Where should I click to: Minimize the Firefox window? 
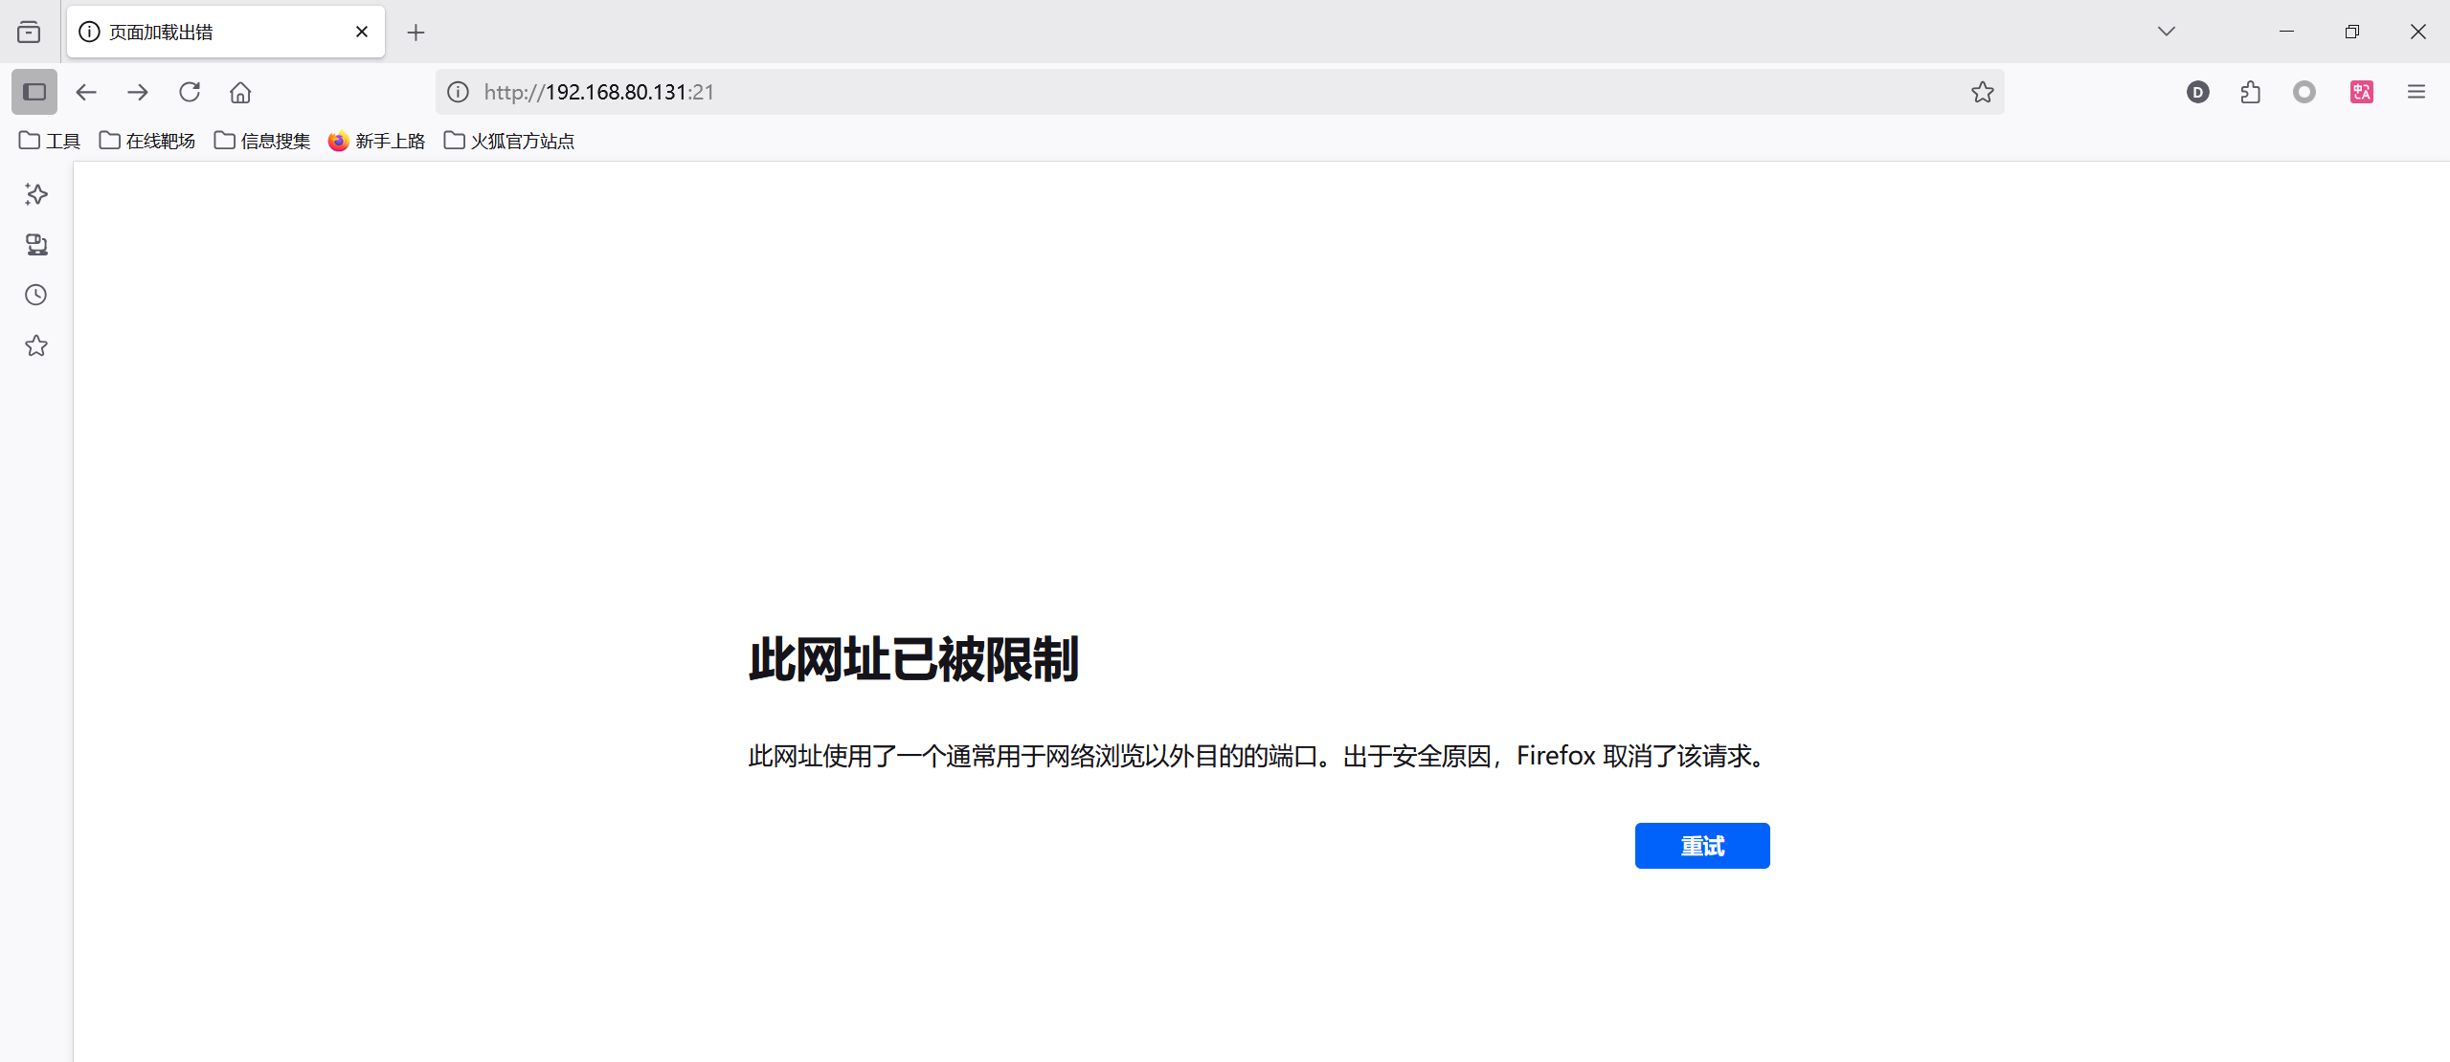pos(2287,32)
